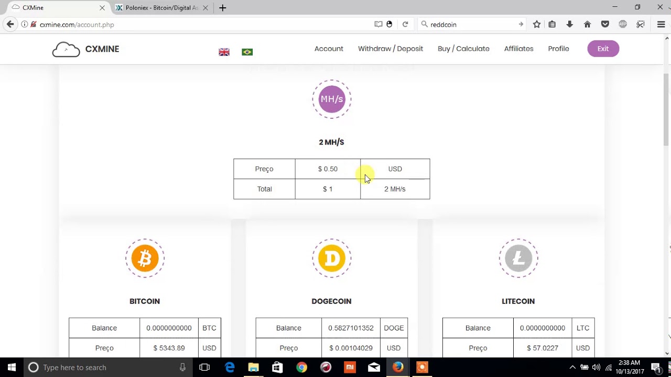
Task: Open the Microsoft Store taskbar icon
Action: (277, 367)
